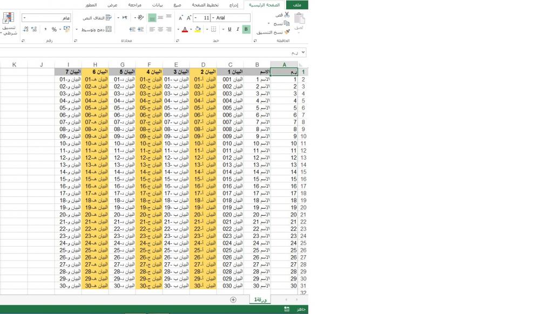Click the percent style icon

[54, 29]
